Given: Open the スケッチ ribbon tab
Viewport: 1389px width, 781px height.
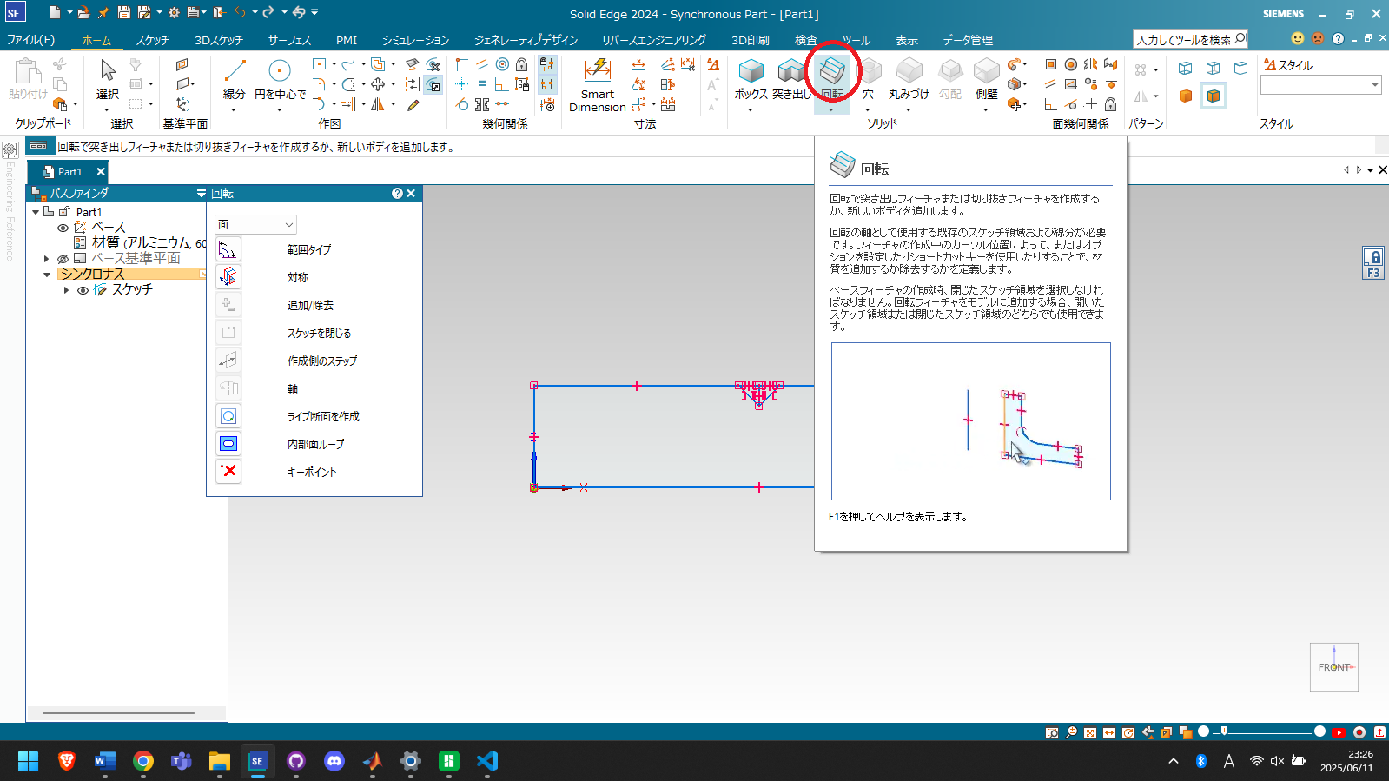Looking at the screenshot, I should 152,40.
